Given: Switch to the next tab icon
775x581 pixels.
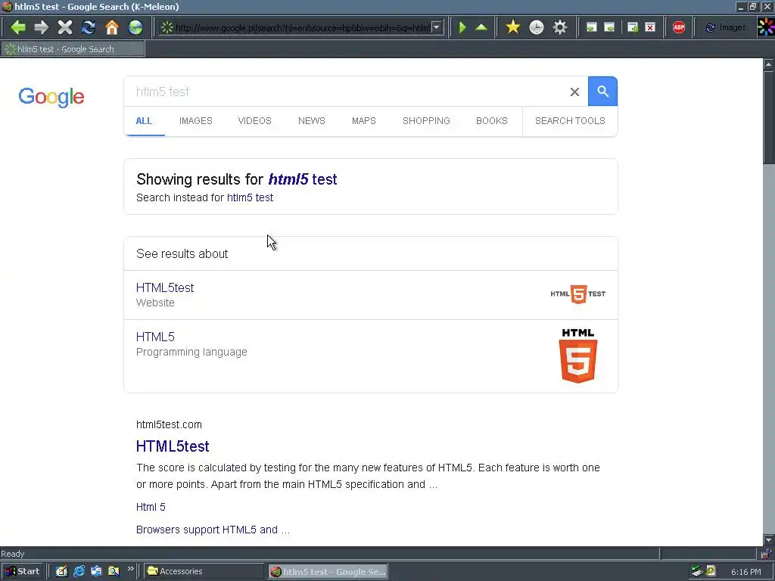Looking at the screenshot, I should (x=610, y=28).
